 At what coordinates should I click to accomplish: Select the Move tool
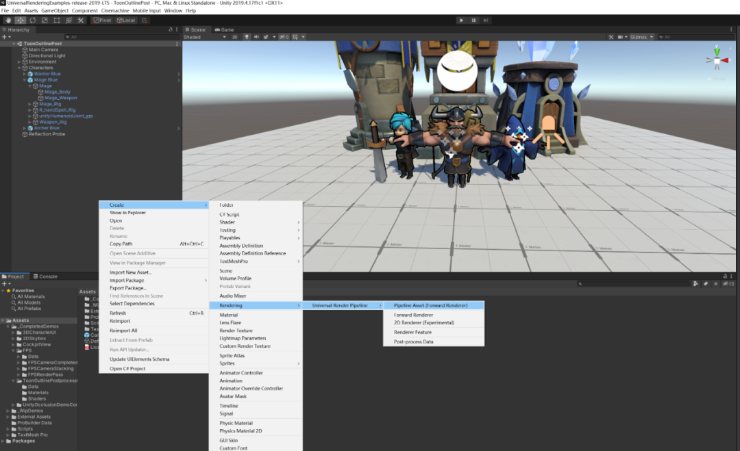pyautogui.click(x=19, y=21)
